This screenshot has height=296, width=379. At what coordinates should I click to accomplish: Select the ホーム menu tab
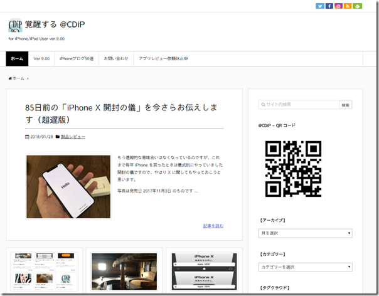[17, 59]
